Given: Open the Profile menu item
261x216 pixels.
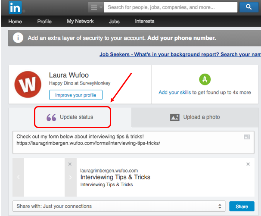Looking at the screenshot, I should coord(44,21).
